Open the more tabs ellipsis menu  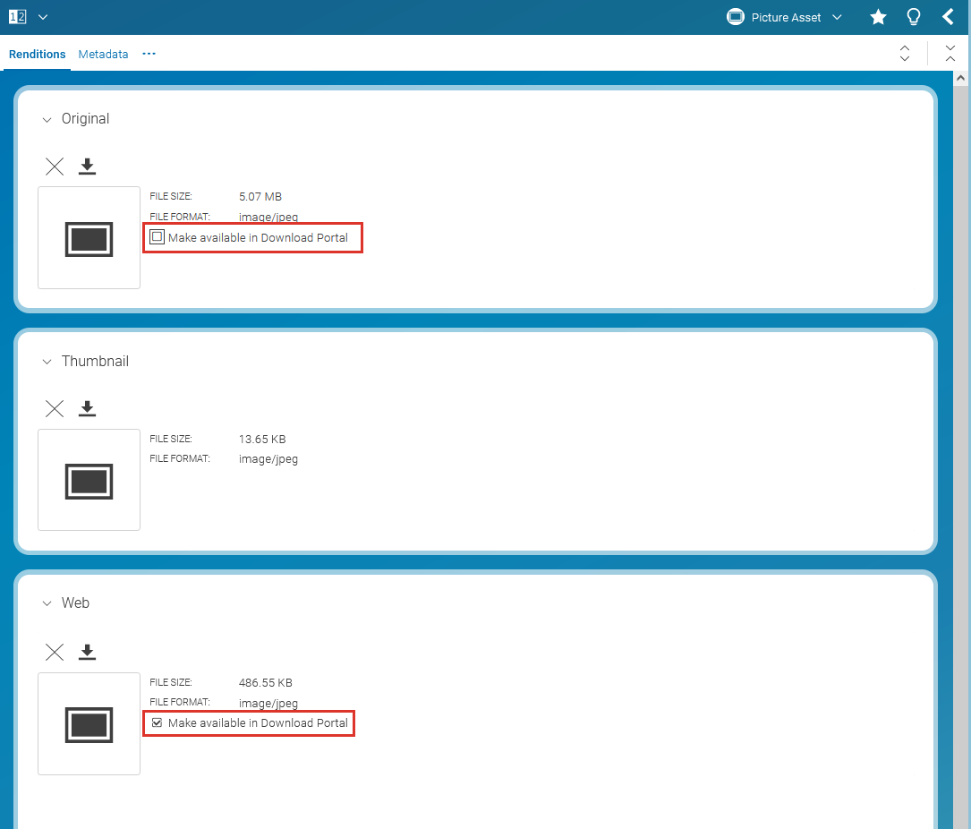point(149,54)
